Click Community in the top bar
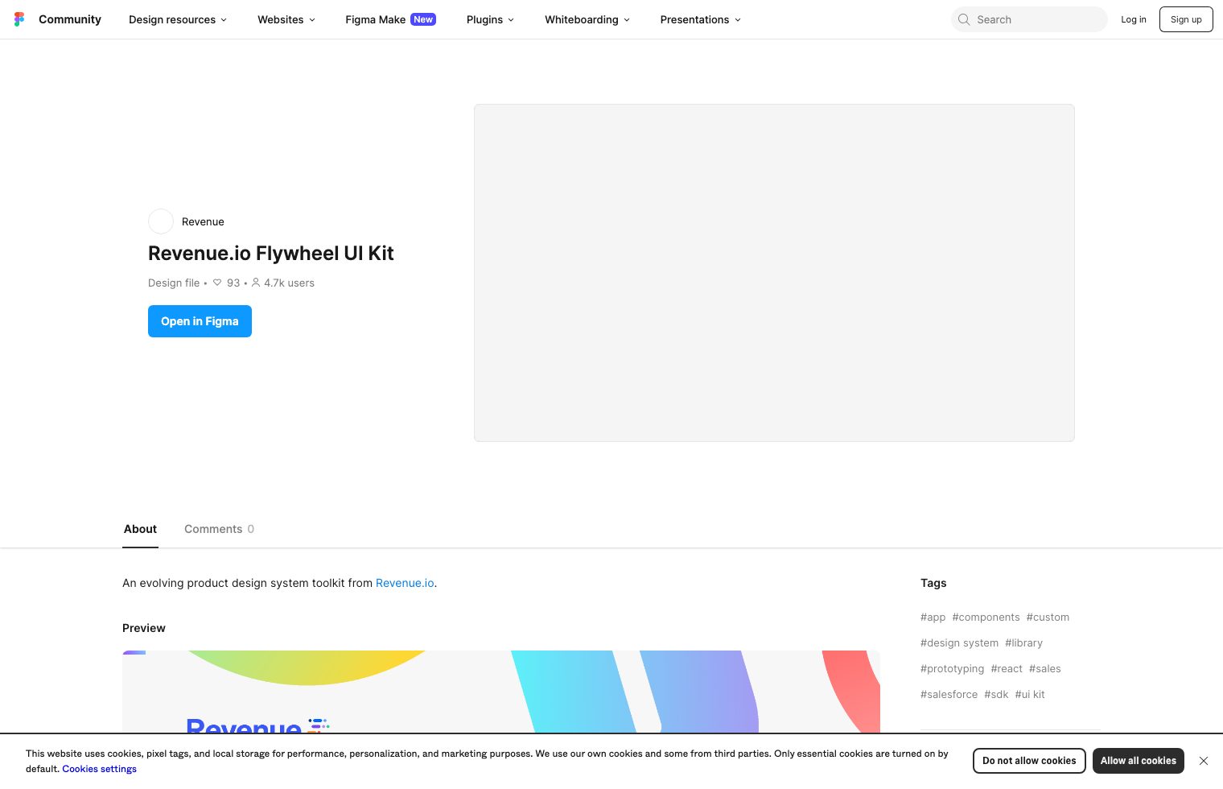Viewport: 1223px width, 789px height. 70,19
